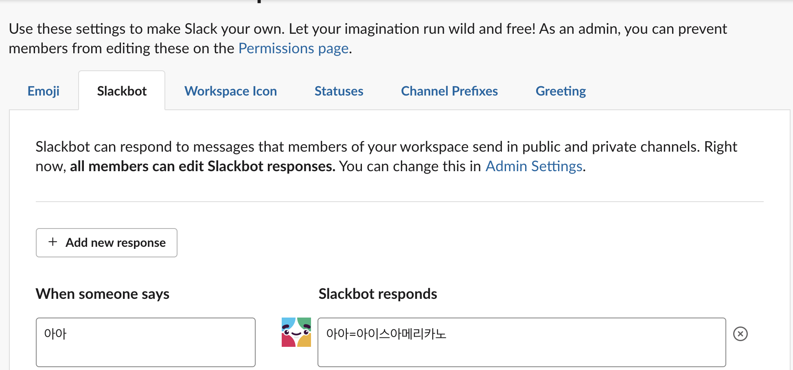Edit the trigger field containing 아아
793x370 pixels.
click(x=146, y=342)
